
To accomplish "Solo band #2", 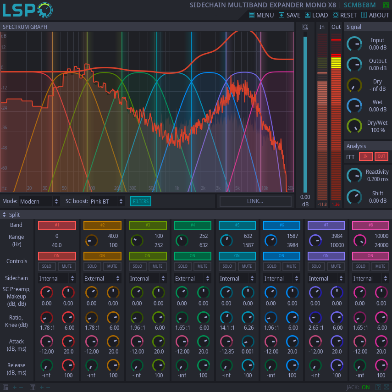I will click(x=92, y=266).
